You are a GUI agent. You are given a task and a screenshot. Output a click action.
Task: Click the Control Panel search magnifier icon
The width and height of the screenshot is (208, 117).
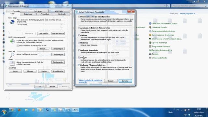(x=206, y=6)
